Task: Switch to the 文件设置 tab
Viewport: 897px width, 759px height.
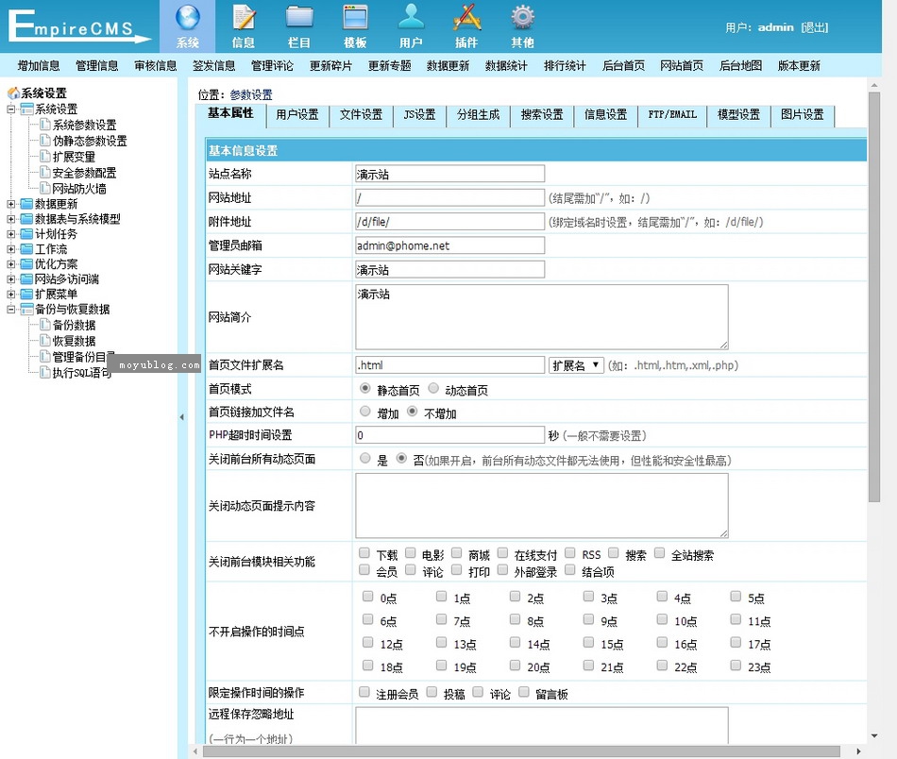Action: [361, 115]
